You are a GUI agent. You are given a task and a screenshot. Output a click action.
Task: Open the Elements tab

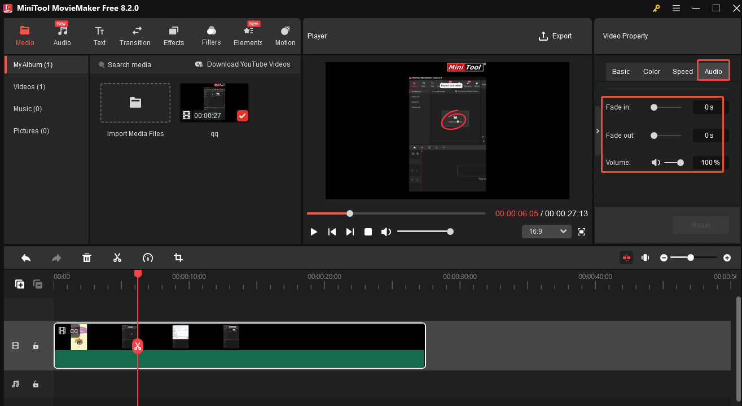pos(248,36)
